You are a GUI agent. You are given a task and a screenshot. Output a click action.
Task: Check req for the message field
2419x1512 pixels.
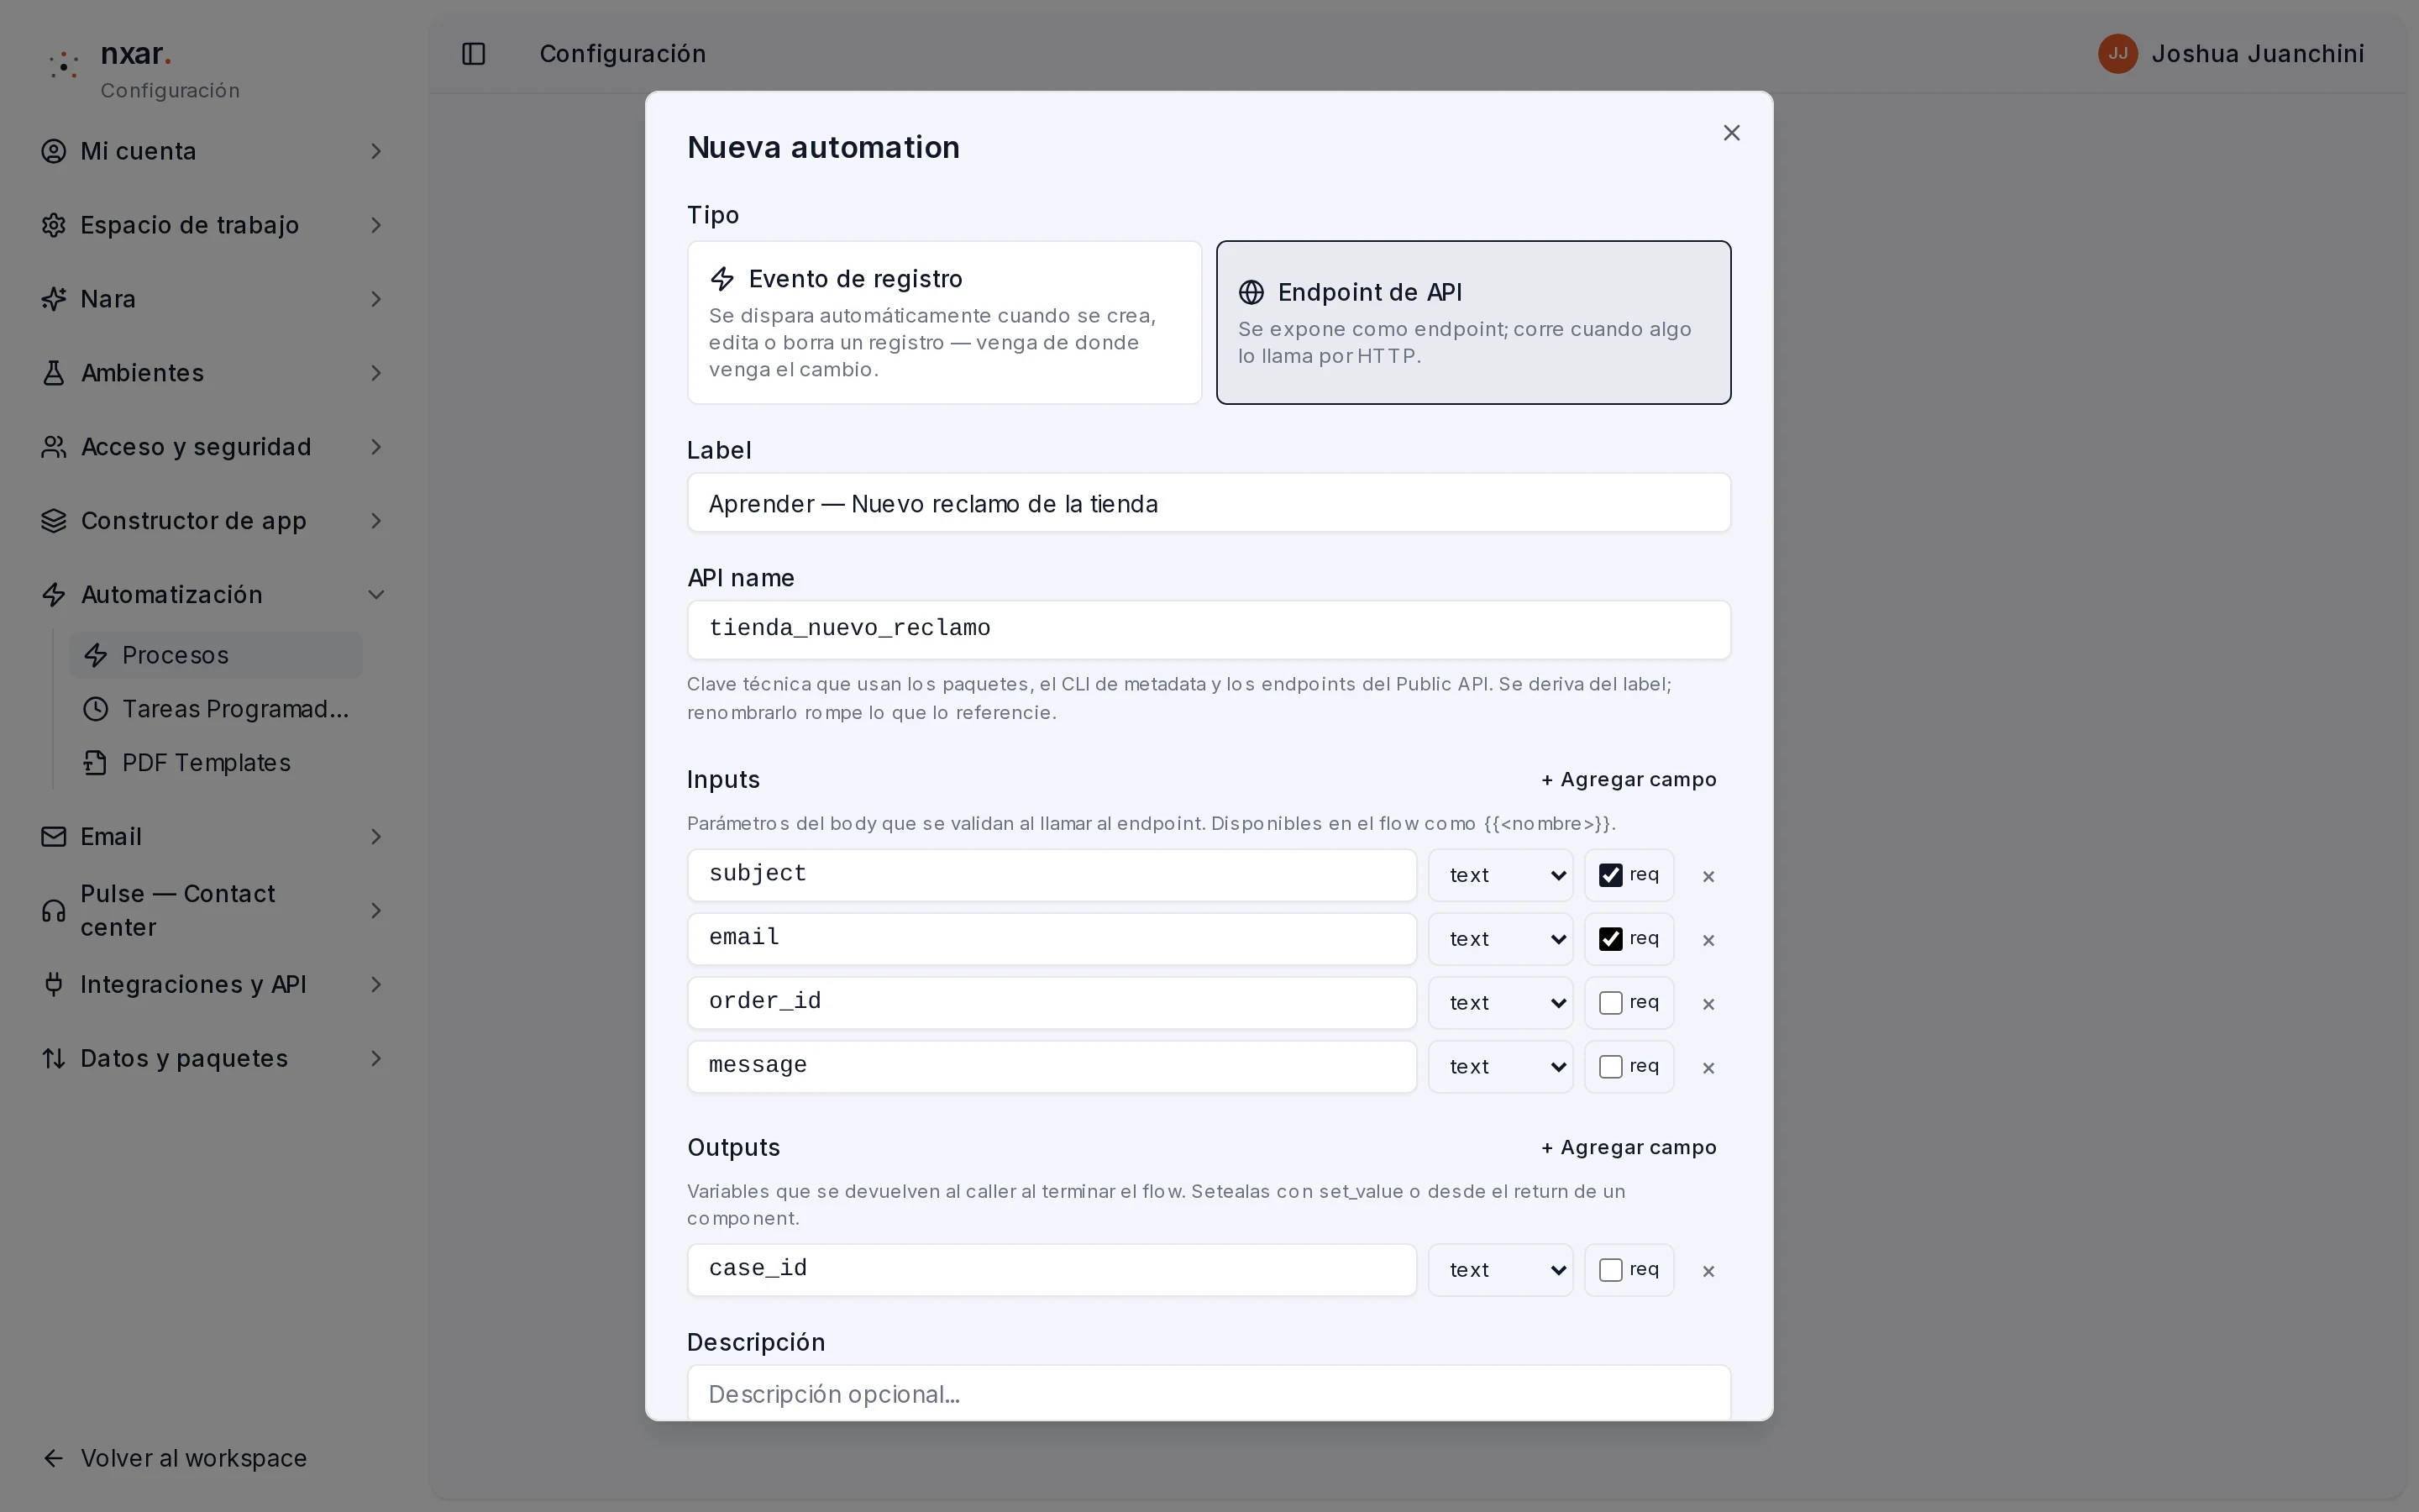[1610, 1068]
